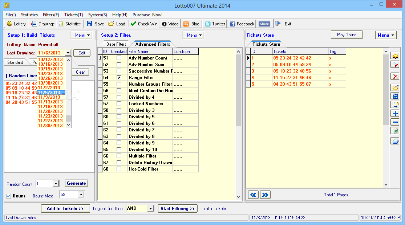Uncheck the Range Filter checkbox
Viewport: 405px width, 225px height.
[x=119, y=77]
